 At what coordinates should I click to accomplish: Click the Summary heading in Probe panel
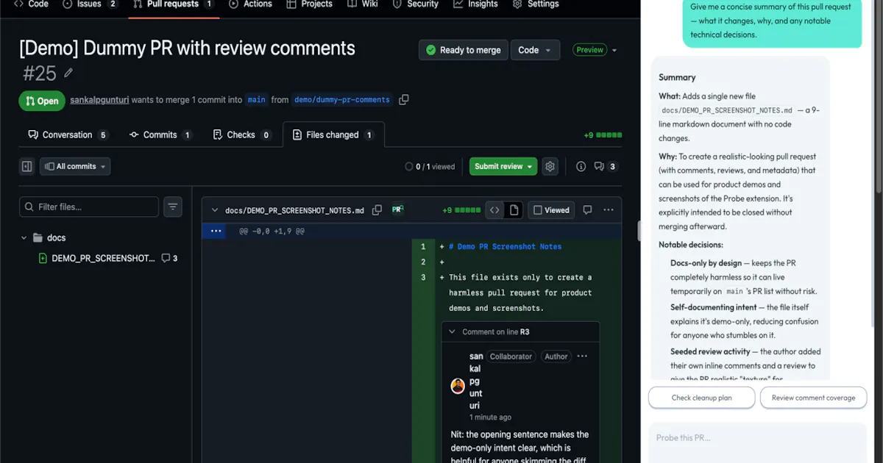677,77
